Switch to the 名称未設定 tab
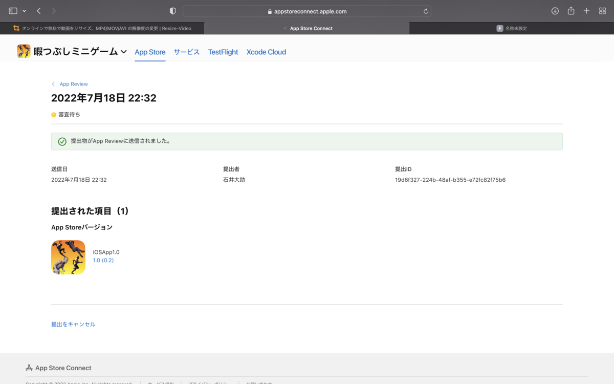Viewport: 614px width, 384px height. (x=512, y=28)
